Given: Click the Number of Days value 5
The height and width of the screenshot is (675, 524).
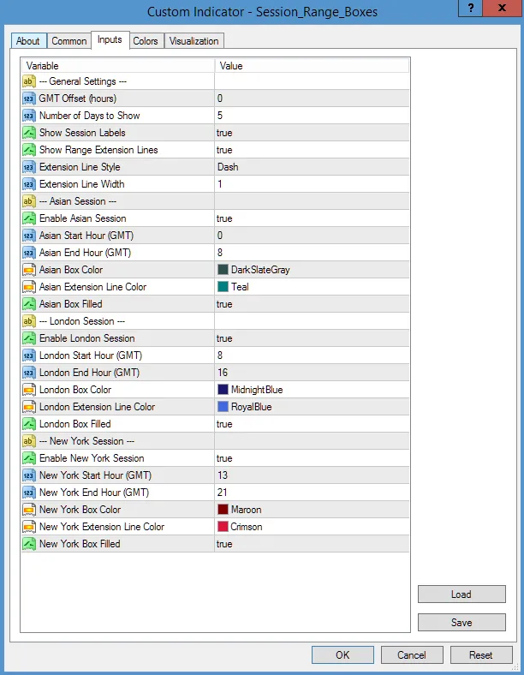Looking at the screenshot, I should point(312,116).
